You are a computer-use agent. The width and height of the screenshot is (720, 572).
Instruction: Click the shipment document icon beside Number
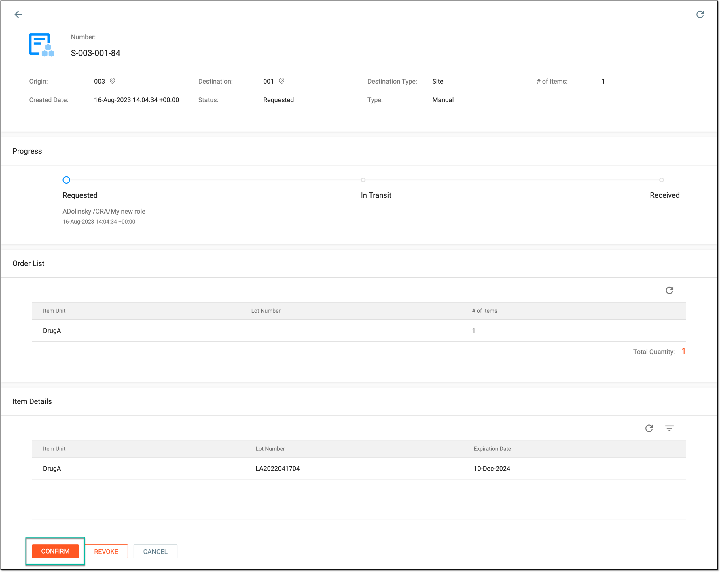42,45
